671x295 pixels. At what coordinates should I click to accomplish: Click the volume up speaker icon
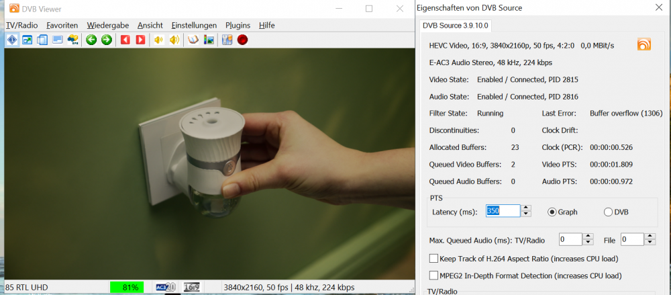tap(174, 40)
